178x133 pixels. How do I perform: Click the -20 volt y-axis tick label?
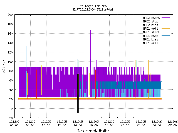tap(10, 118)
